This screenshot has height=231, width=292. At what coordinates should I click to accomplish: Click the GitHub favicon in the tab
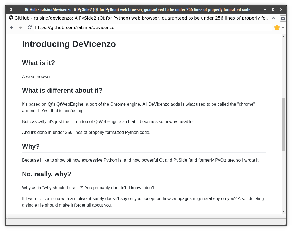[11, 18]
